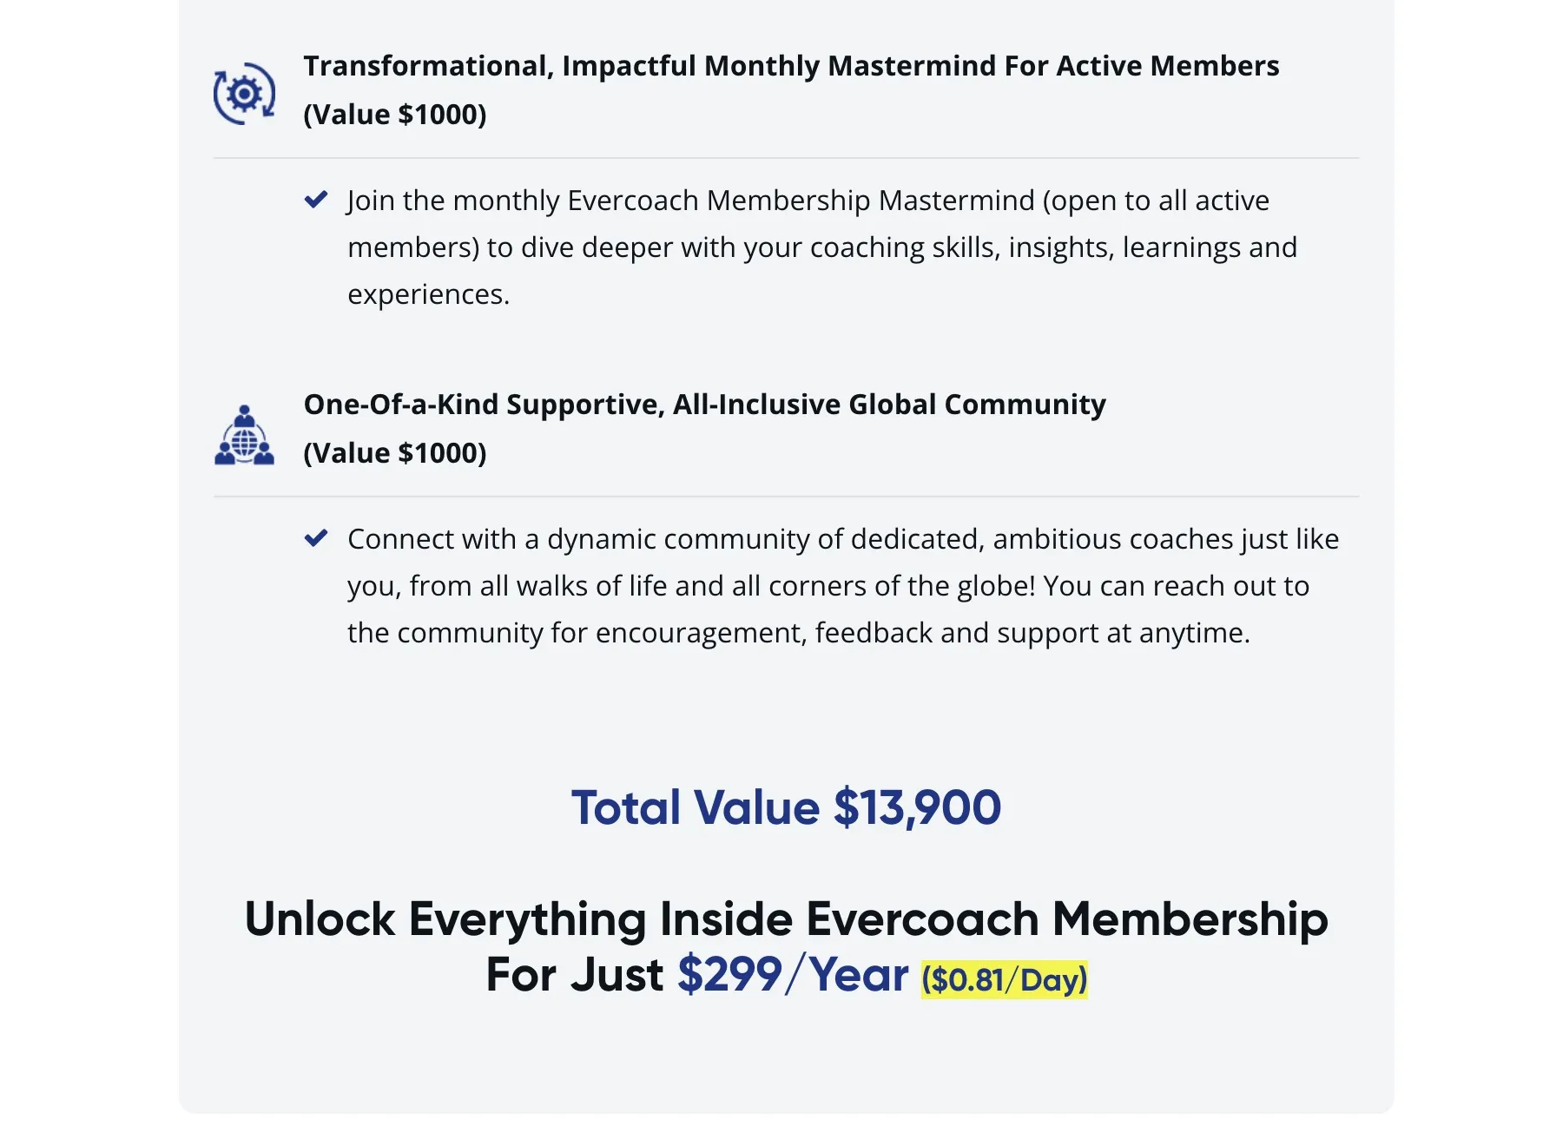Click the "the community for encouragement, feedback" line

click(x=798, y=633)
